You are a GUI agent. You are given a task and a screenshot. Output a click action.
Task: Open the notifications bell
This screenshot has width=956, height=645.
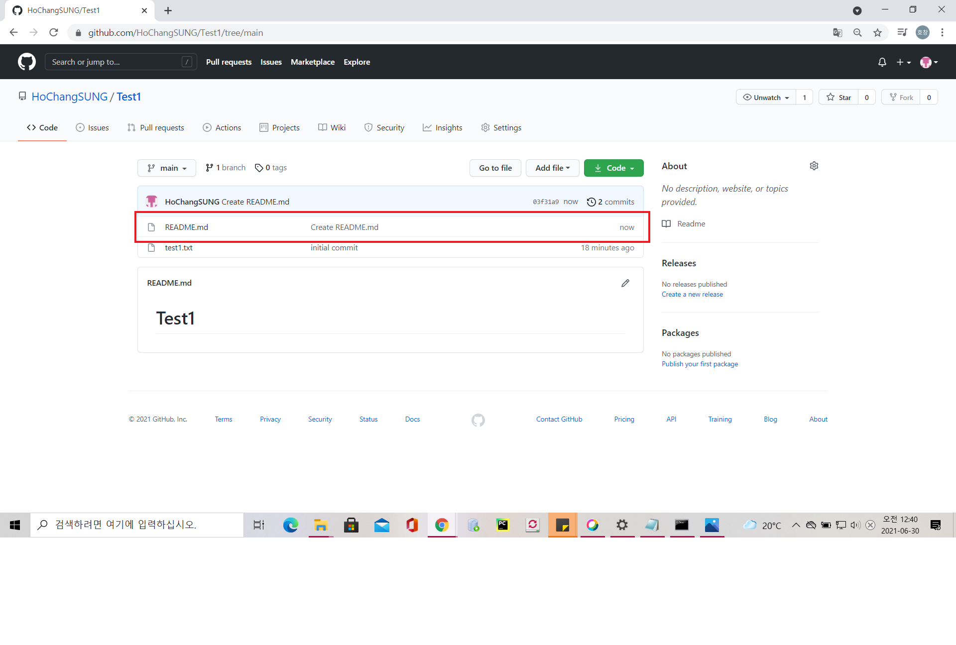[882, 62]
